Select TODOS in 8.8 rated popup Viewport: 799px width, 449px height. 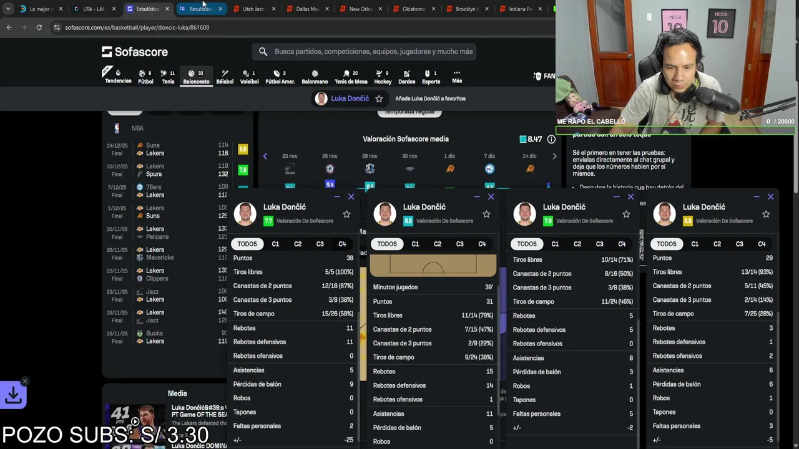tap(667, 244)
